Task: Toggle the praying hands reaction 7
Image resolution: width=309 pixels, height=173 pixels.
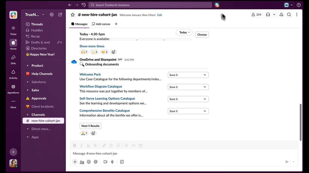Action: pyautogui.click(x=84, y=133)
